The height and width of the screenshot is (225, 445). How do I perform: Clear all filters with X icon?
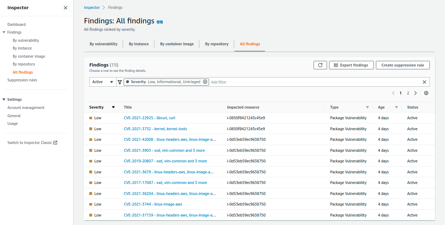pyautogui.click(x=424, y=82)
